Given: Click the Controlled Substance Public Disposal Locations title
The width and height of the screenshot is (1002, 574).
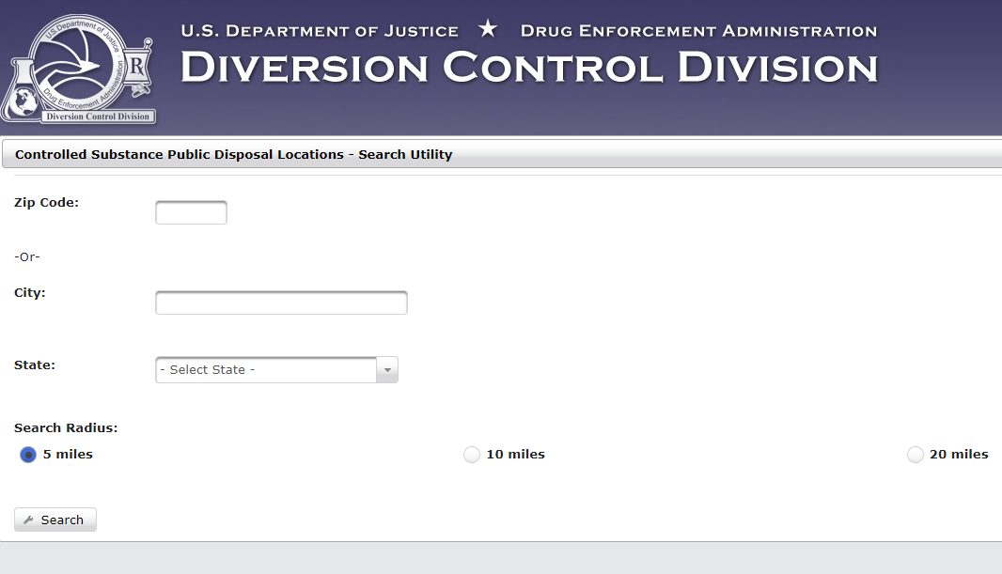Looking at the screenshot, I should [x=234, y=154].
